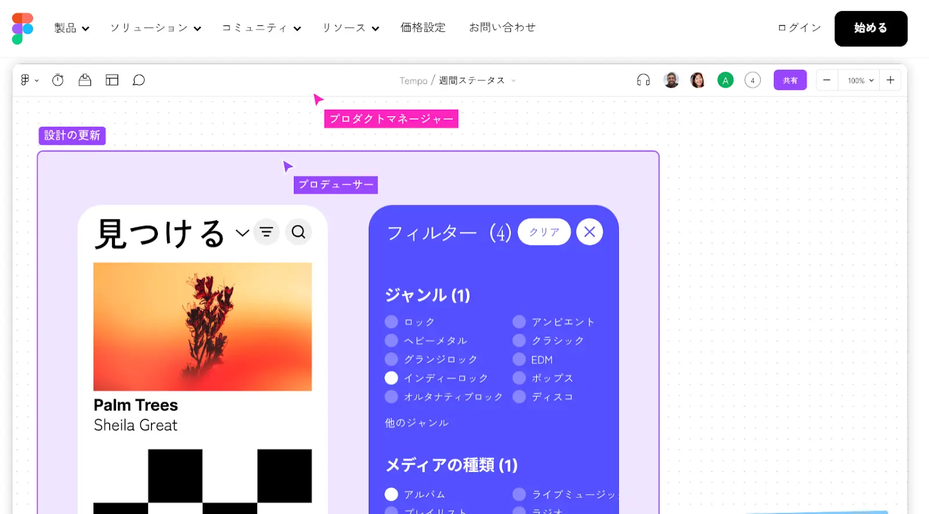Click the Sheila Great artist name
929x514 pixels.
click(135, 425)
